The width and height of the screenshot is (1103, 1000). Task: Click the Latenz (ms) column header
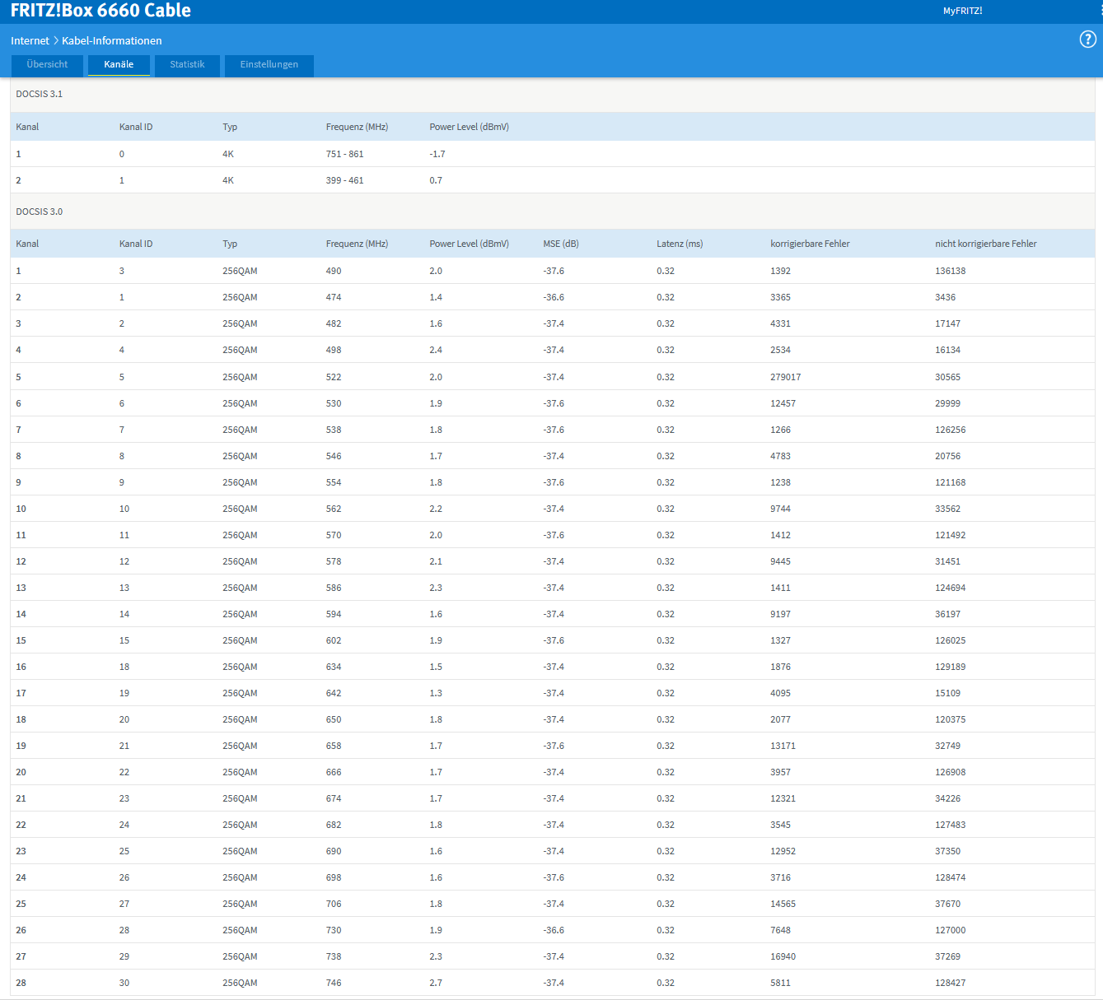click(x=680, y=244)
